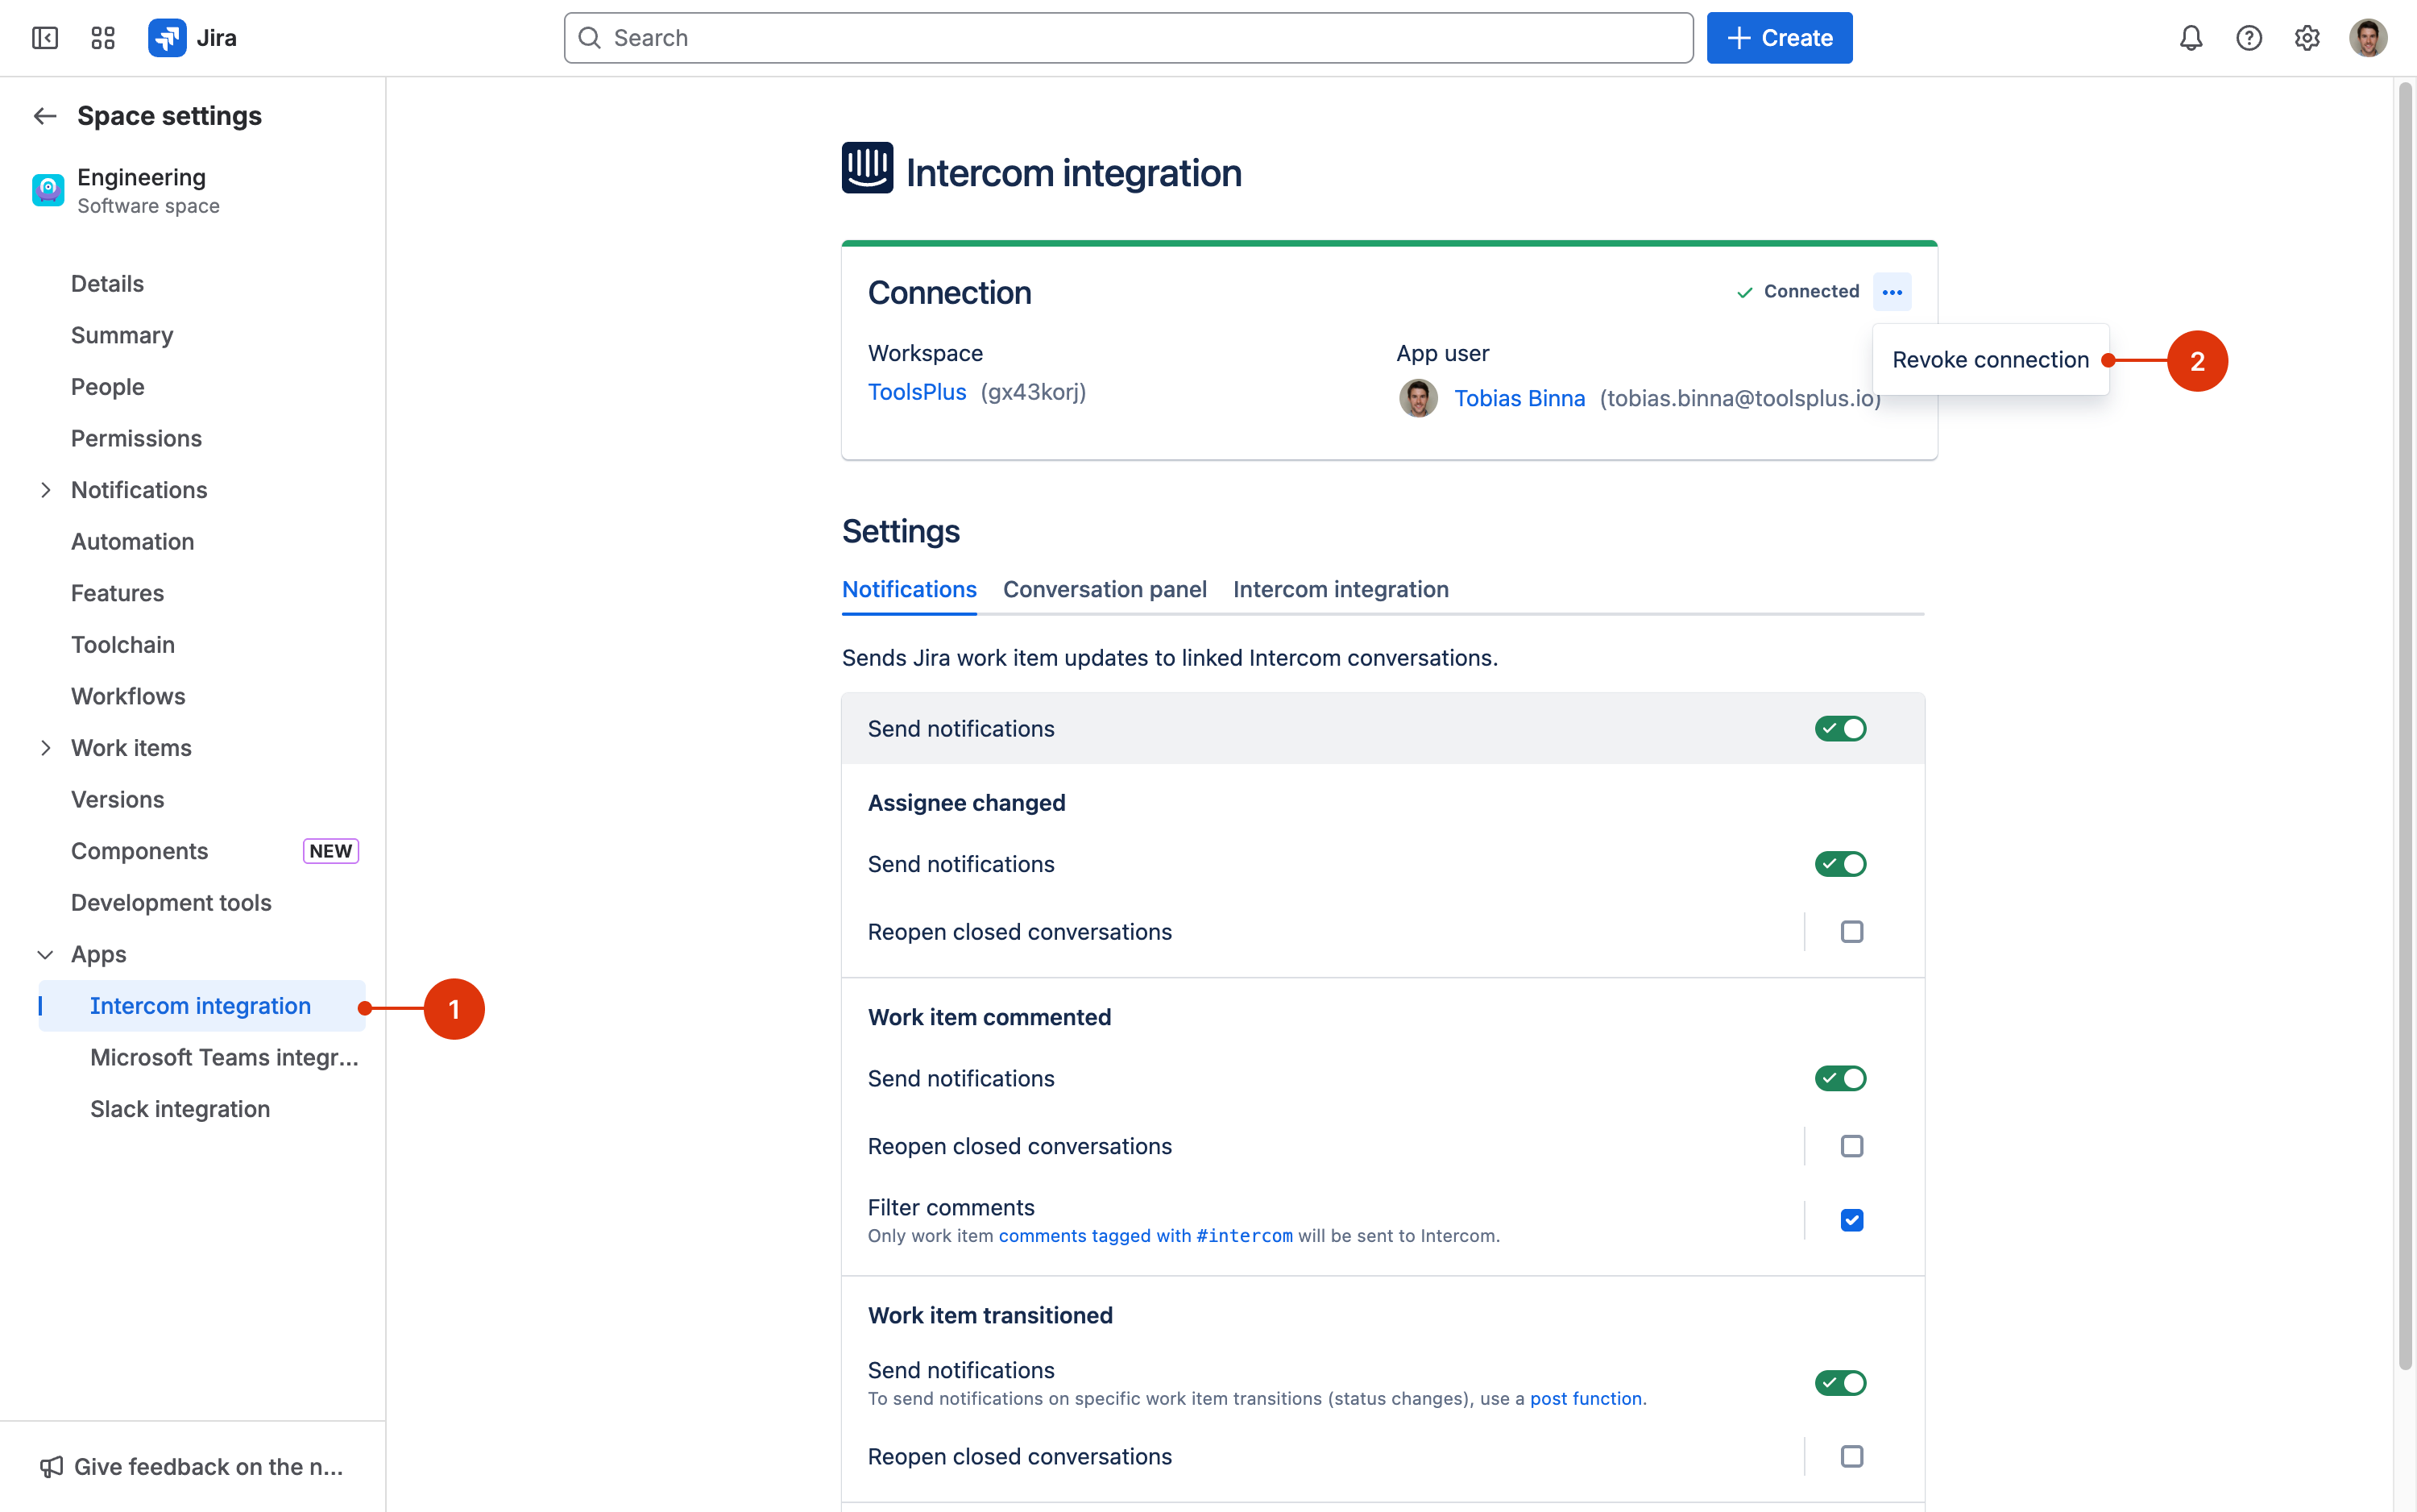Screen dimensions: 2417x1512
Task: Turn off the top Send notifications toggle
Action: pyautogui.click(x=1840, y=729)
